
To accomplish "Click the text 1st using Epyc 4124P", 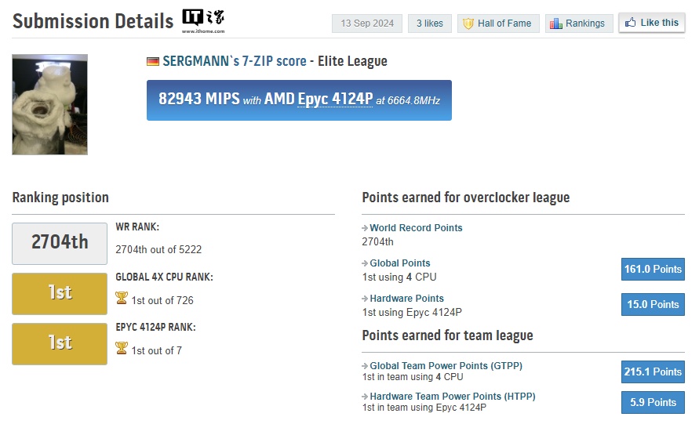I will pos(412,313).
